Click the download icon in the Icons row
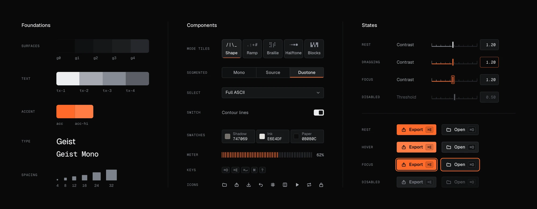 pos(249,185)
